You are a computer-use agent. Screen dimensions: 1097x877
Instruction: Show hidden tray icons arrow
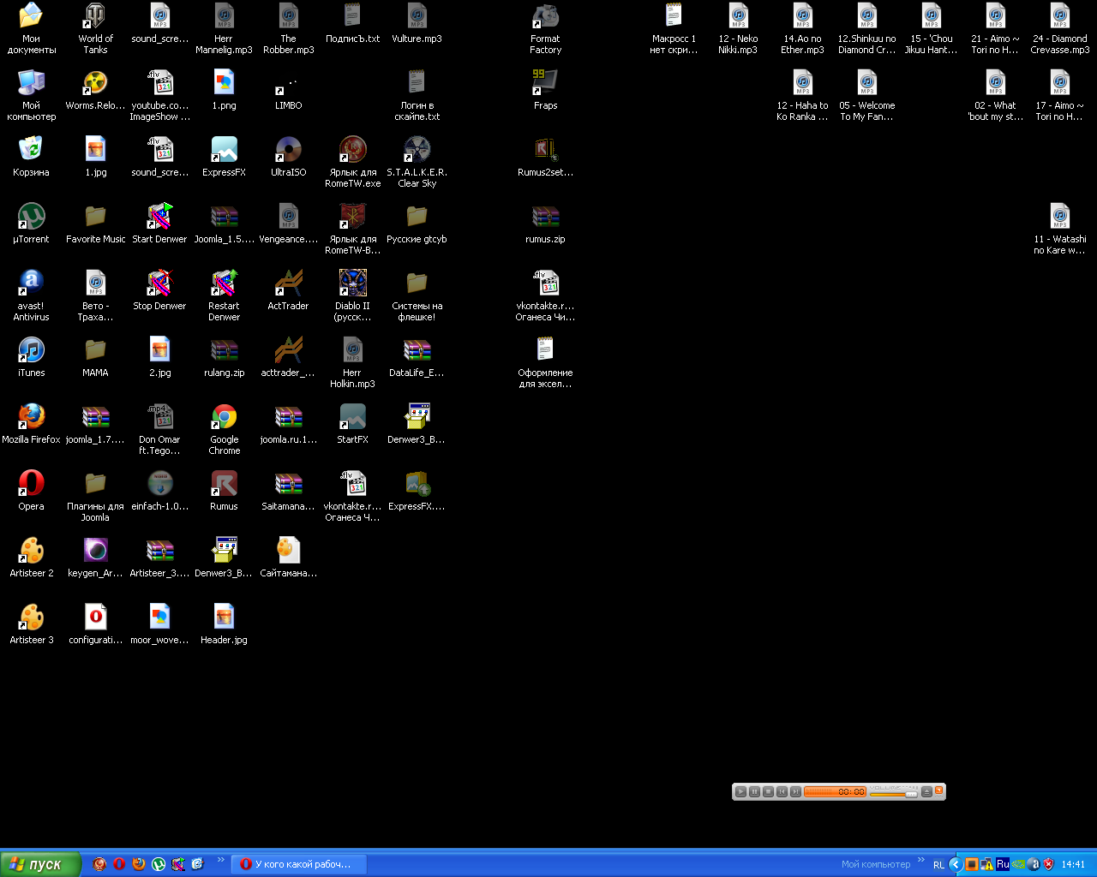[x=956, y=864]
